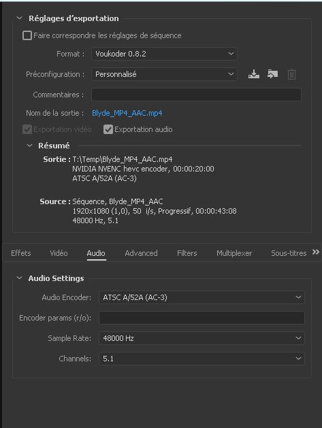
Task: Click the delete preset trash icon
Action: coord(291,74)
